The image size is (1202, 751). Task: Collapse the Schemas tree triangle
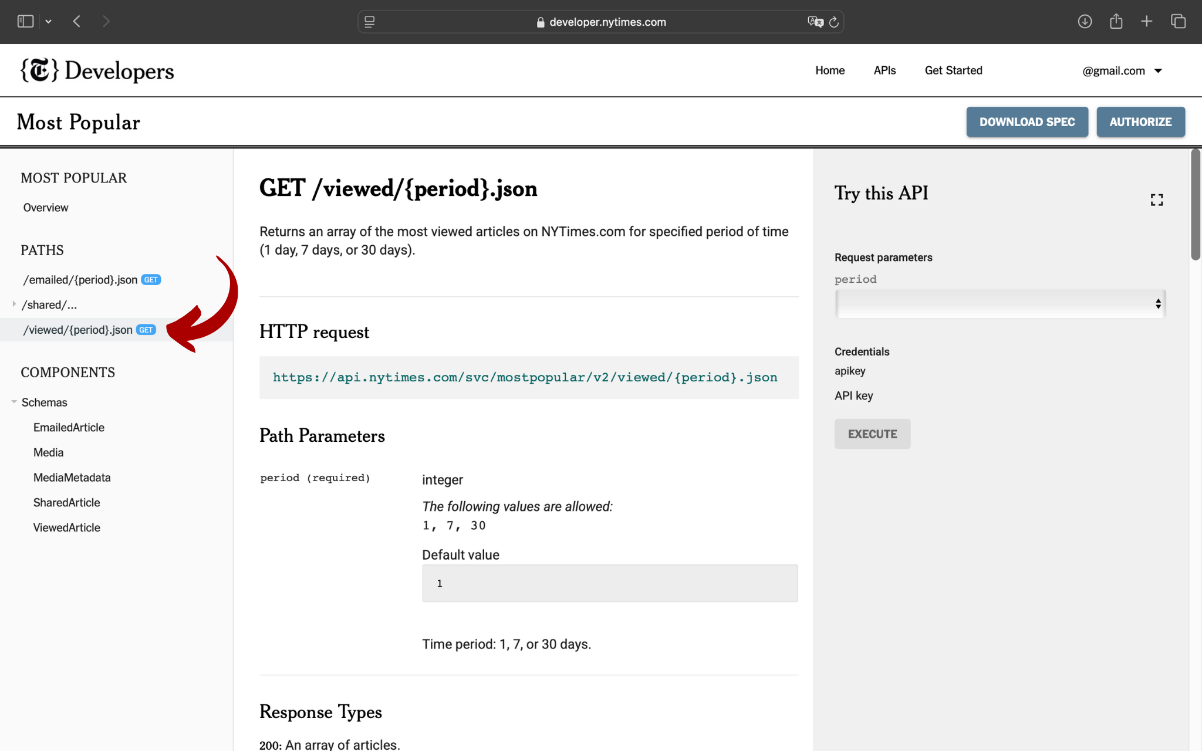13,402
